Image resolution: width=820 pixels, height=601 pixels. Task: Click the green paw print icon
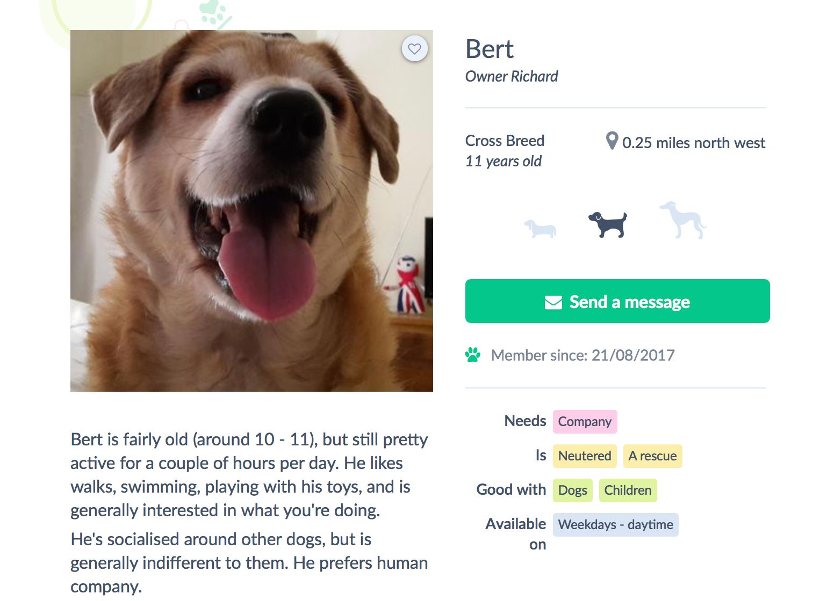(x=473, y=355)
